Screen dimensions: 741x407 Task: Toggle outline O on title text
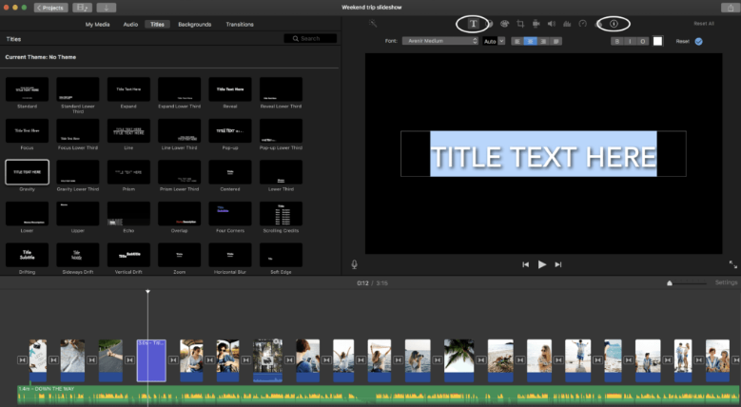642,42
